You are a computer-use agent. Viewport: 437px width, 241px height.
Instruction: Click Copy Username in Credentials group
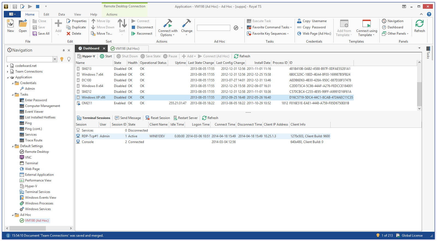[x=312, y=21]
